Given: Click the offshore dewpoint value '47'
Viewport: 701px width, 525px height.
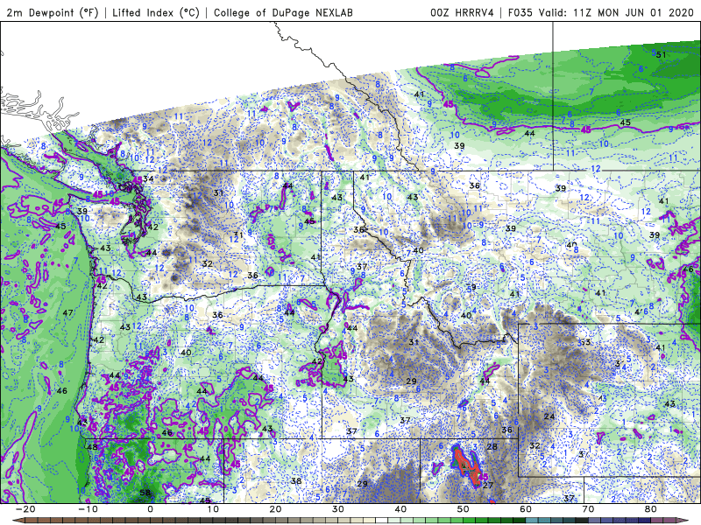Looking at the screenshot, I should pos(68,313).
